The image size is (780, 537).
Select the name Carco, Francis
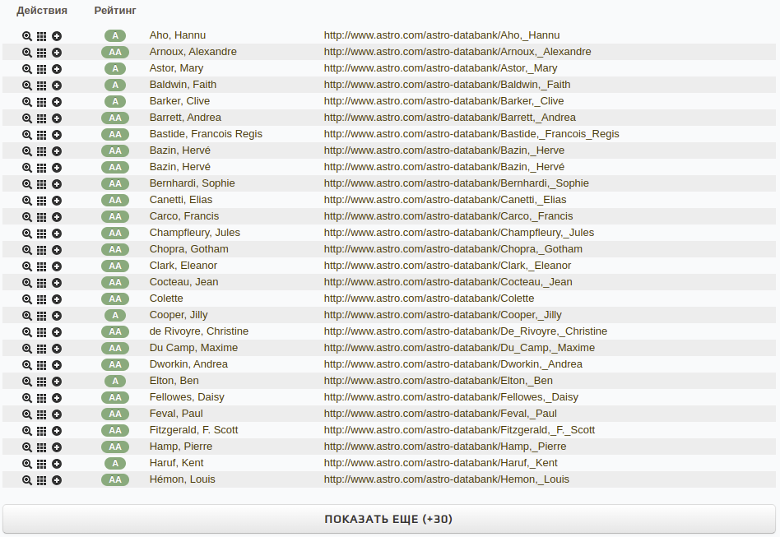point(184,215)
